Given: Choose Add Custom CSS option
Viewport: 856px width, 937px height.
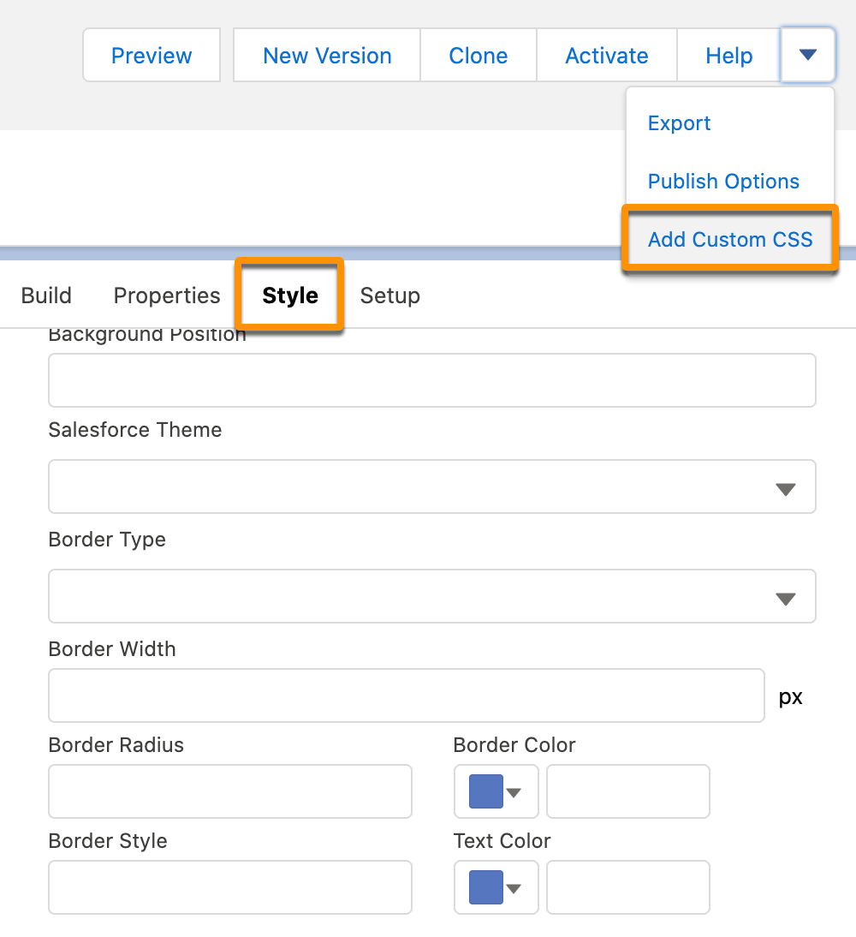Looking at the screenshot, I should [730, 239].
